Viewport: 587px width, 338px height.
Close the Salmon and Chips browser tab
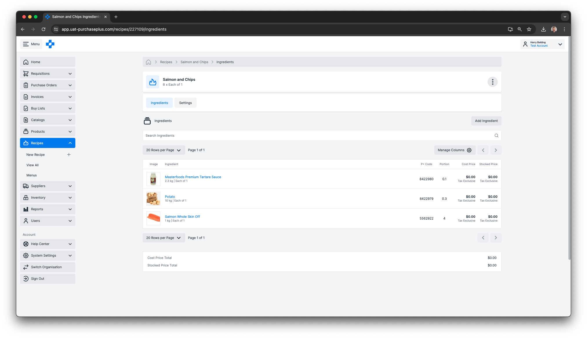point(106,17)
